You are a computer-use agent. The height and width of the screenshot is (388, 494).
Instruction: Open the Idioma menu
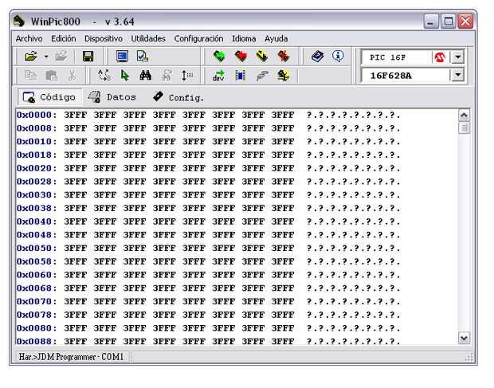pos(244,39)
